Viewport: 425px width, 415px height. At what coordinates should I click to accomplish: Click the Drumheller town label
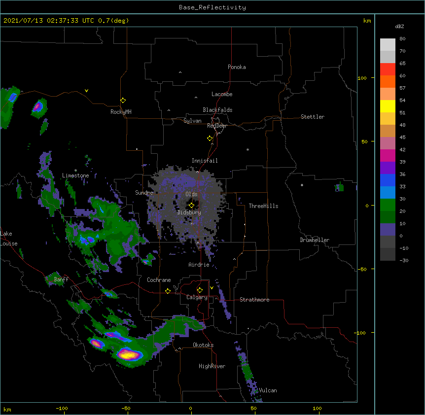[x=315, y=240]
